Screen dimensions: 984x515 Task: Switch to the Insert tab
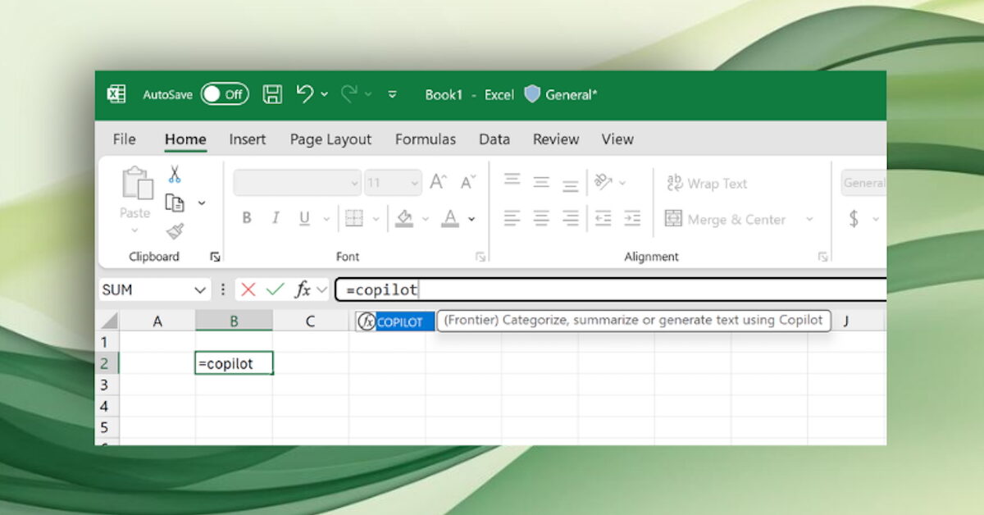click(x=247, y=139)
